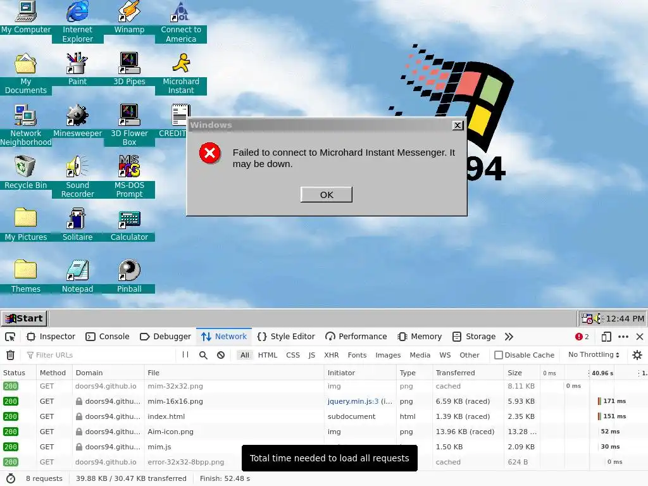Filter requests by Other
Viewport: 648px width, 486px height.
point(470,355)
